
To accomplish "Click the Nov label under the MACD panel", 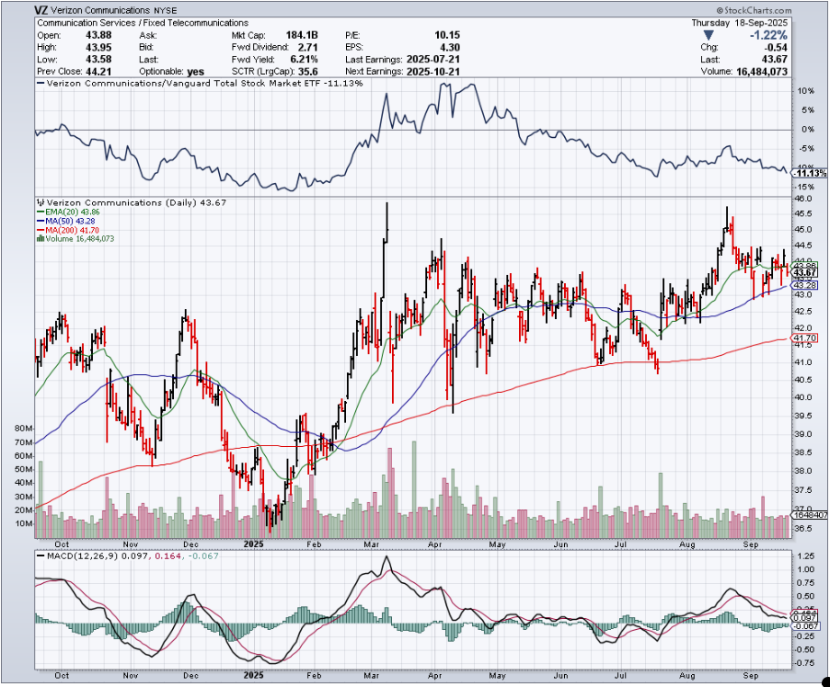I will (131, 676).
